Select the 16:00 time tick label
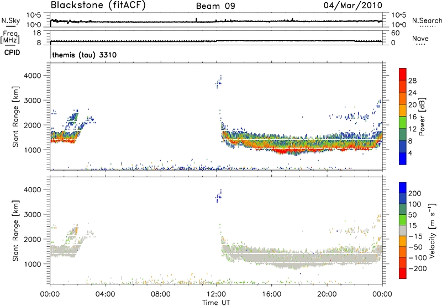 (271, 294)
